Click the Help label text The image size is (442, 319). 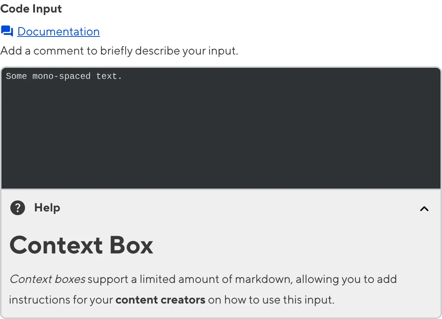click(x=47, y=208)
